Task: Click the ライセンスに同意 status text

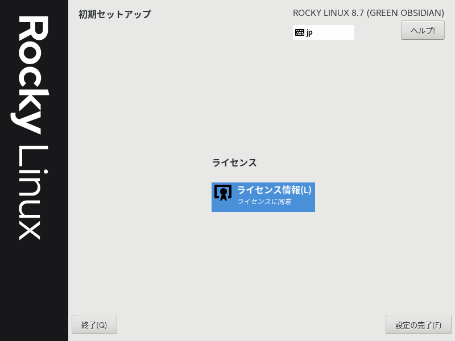Action: pos(264,202)
